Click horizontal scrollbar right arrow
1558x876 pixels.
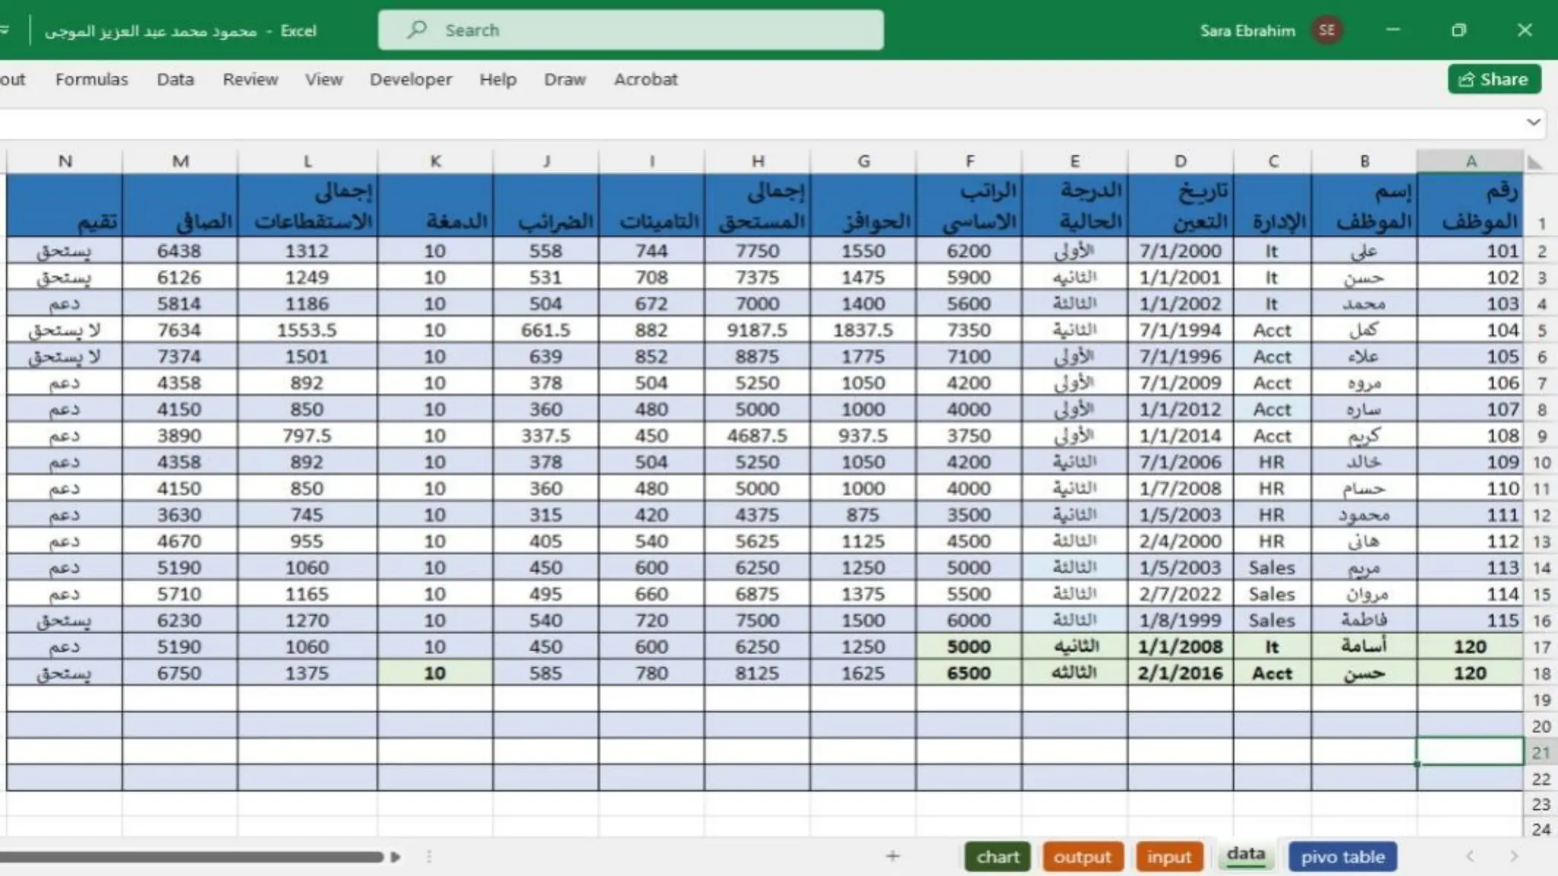(396, 857)
